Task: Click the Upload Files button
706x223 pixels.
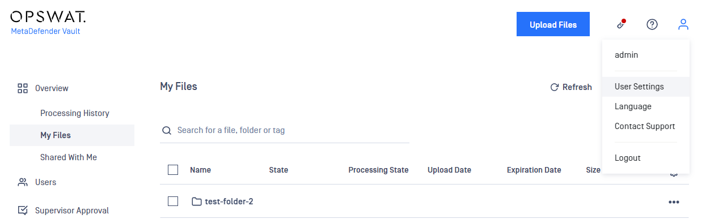Action: 553,24
